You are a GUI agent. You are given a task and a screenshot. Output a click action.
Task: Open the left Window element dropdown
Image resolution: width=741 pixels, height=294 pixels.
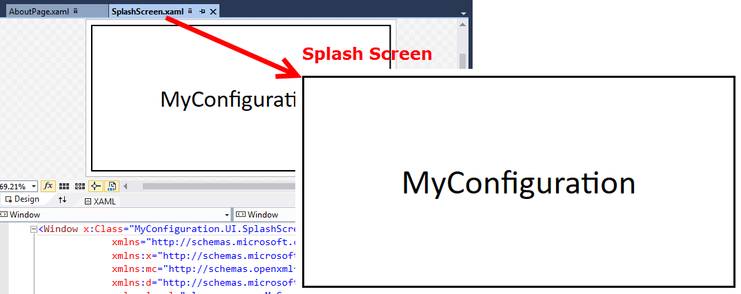(227, 215)
